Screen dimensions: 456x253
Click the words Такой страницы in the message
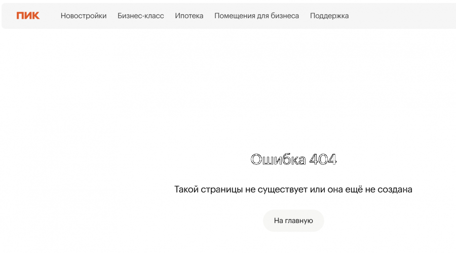(208, 190)
